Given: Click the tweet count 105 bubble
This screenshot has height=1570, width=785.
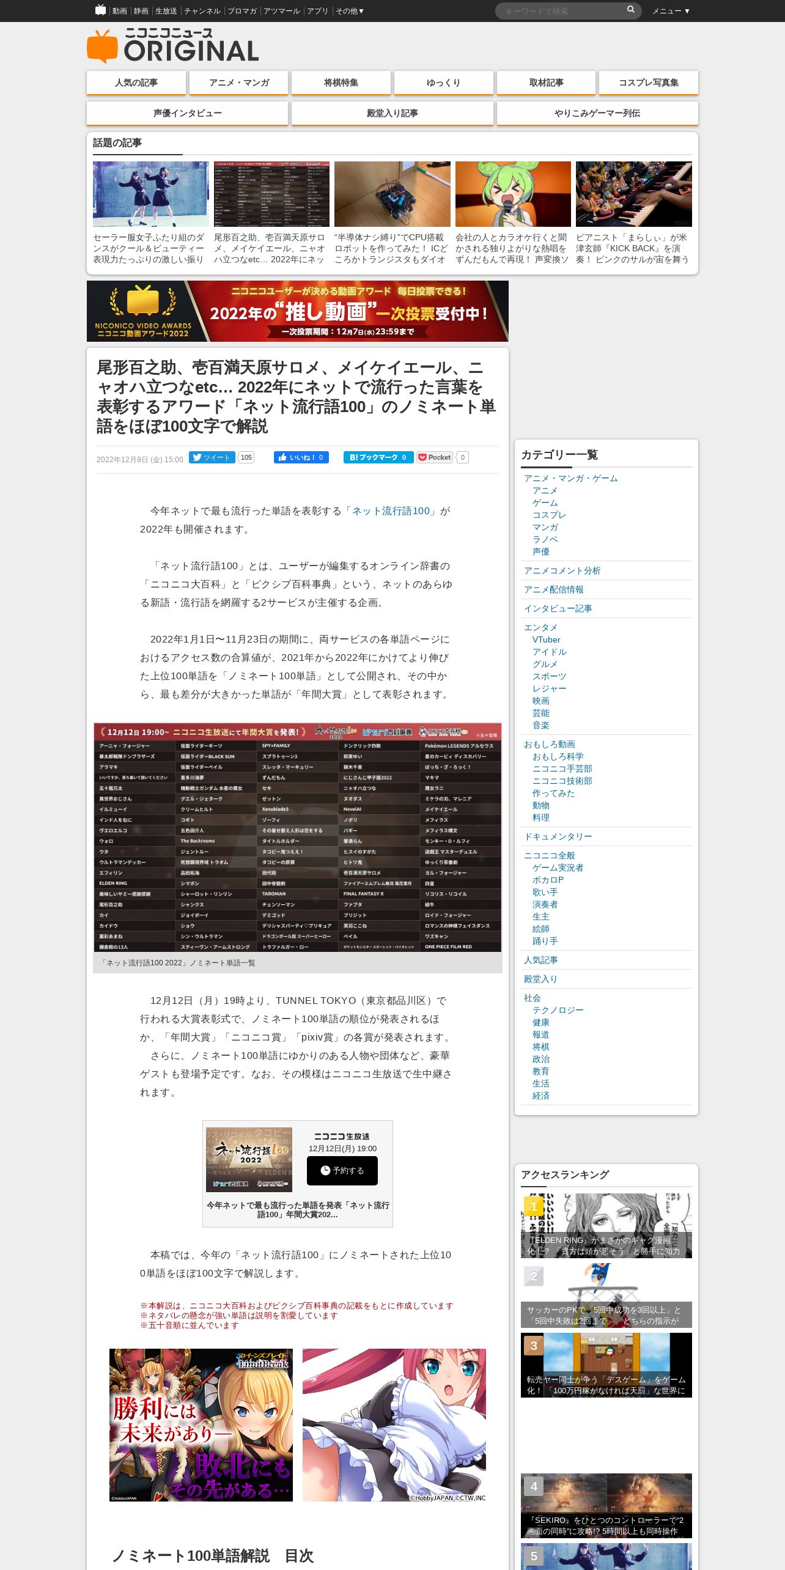Looking at the screenshot, I should [x=246, y=457].
